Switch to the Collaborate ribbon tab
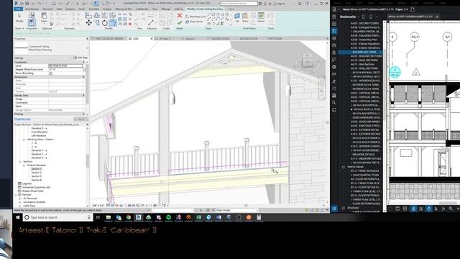The height and width of the screenshot is (259, 460). 142,9
